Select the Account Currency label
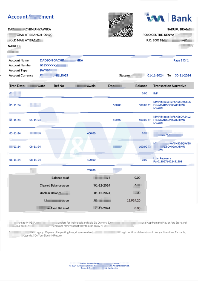This screenshot has height=281, width=198. (21, 75)
